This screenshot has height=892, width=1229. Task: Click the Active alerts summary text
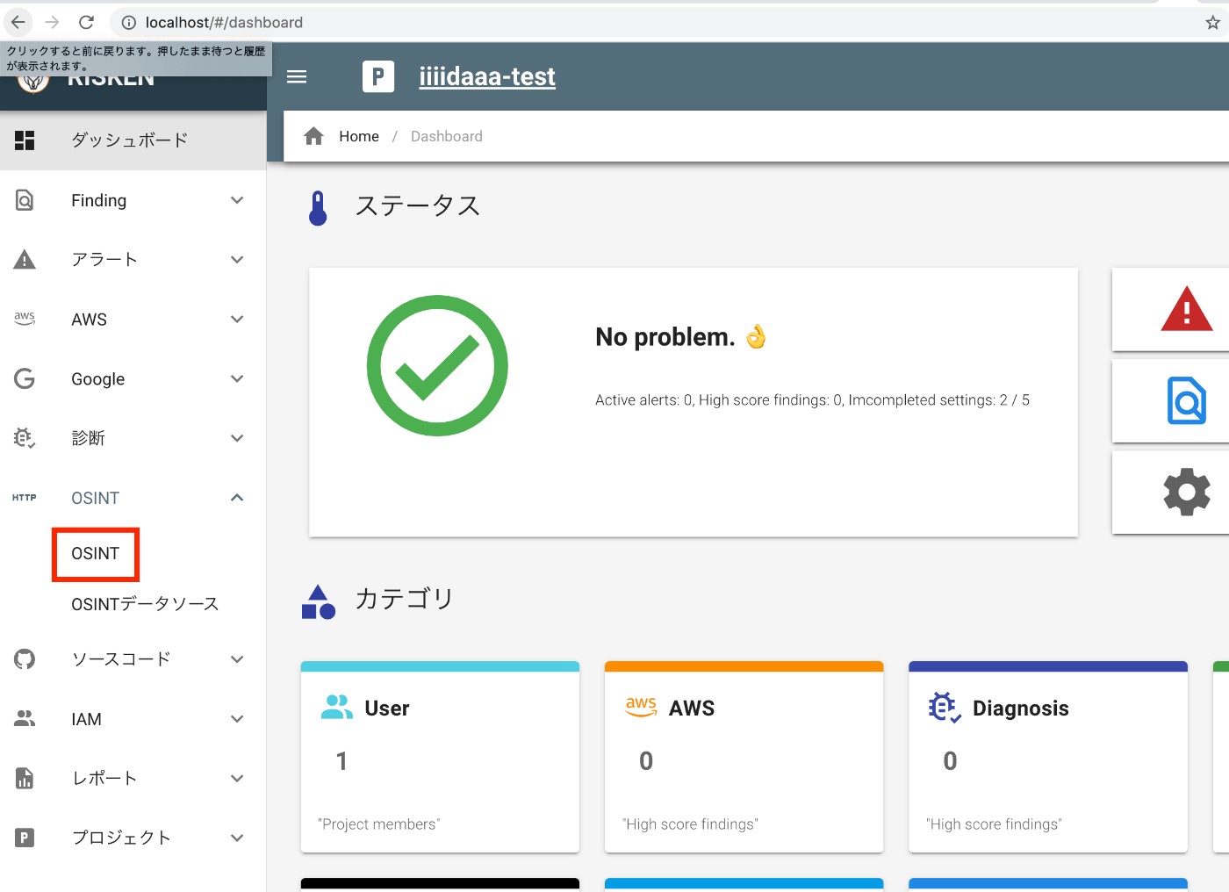pos(812,400)
